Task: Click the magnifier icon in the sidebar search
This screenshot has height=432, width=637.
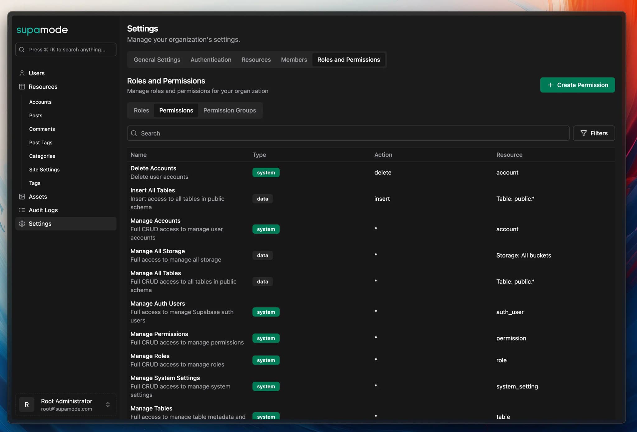Action: click(21, 49)
